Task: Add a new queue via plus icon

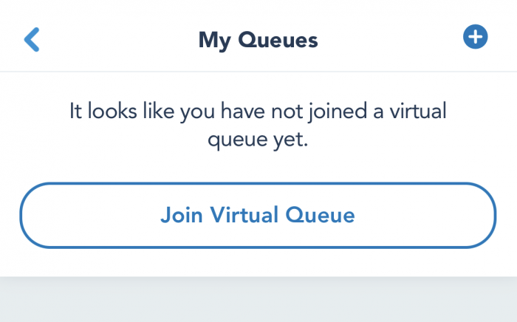Action: tap(475, 37)
